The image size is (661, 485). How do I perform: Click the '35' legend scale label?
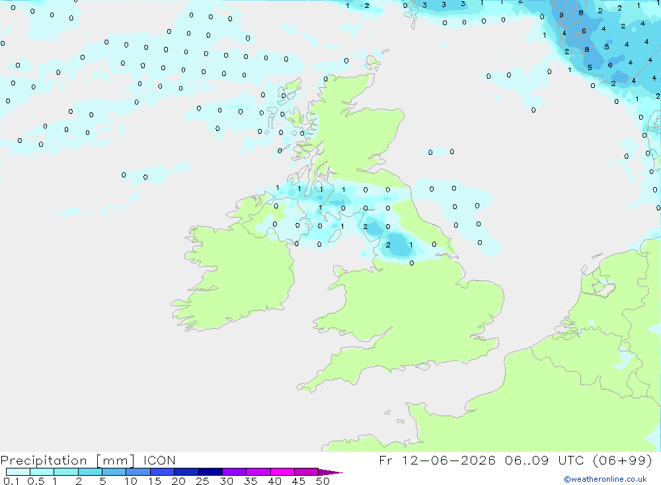click(251, 481)
